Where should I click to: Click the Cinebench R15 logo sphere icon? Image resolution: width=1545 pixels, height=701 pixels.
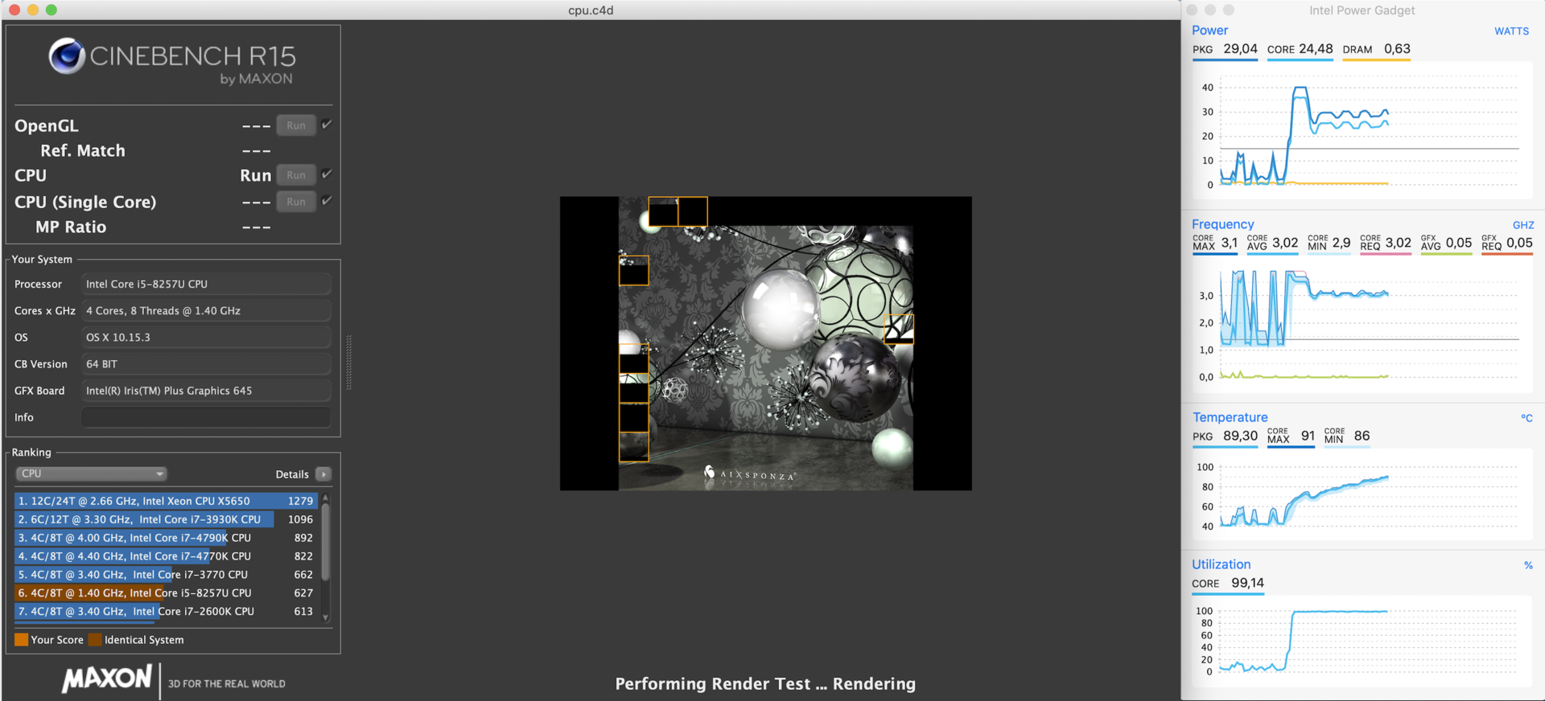[x=67, y=56]
